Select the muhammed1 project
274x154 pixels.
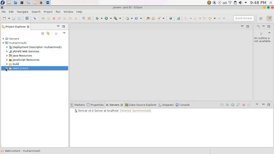(18, 43)
